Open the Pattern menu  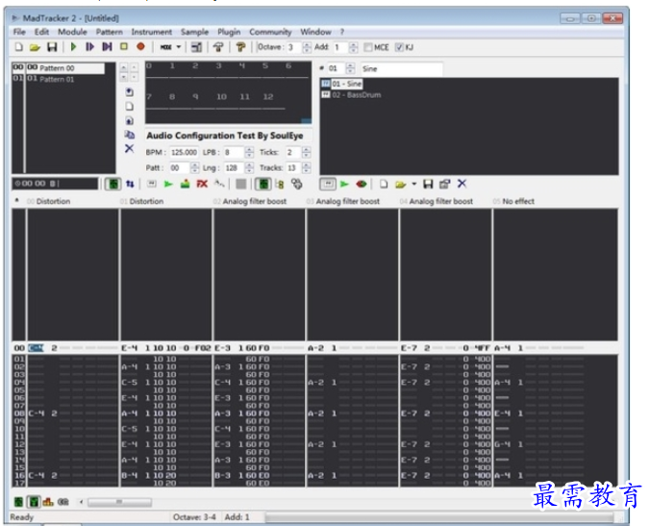coord(109,32)
